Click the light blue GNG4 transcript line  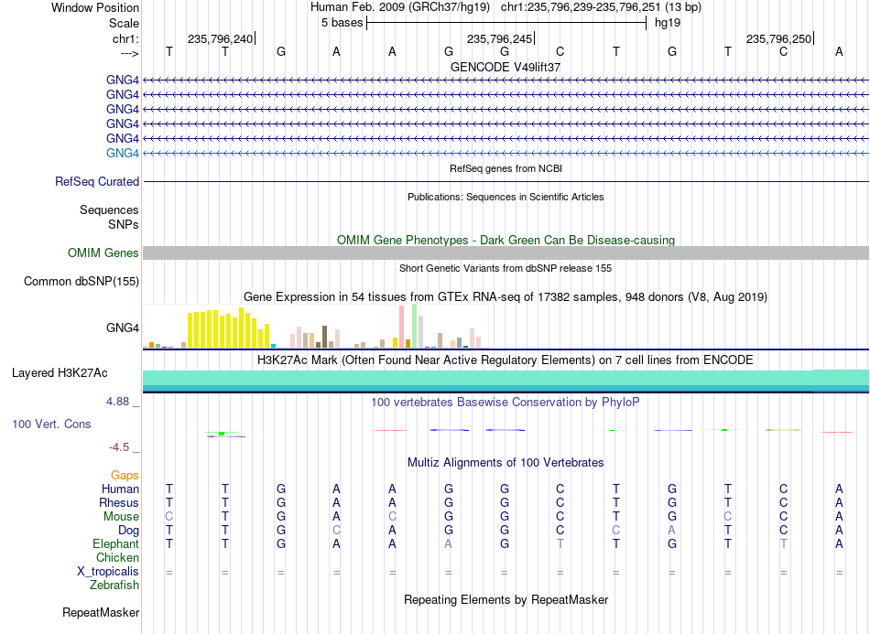pos(506,153)
